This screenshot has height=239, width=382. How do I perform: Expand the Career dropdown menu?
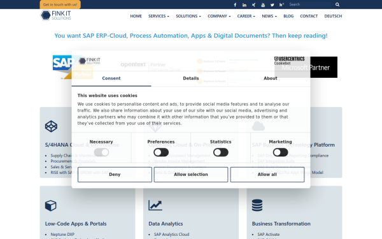(x=246, y=16)
